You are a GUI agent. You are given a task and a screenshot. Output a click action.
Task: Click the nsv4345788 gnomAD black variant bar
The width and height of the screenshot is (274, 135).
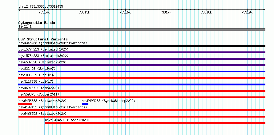(142, 46)
